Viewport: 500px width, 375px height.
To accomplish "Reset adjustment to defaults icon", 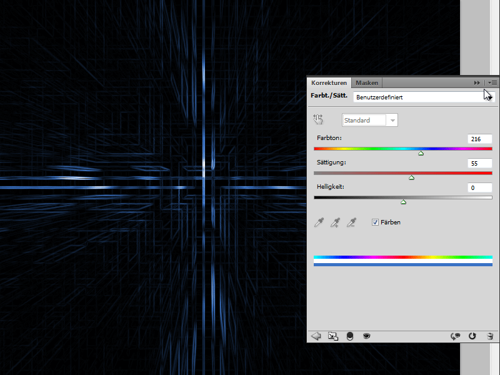I will pyautogui.click(x=472, y=336).
